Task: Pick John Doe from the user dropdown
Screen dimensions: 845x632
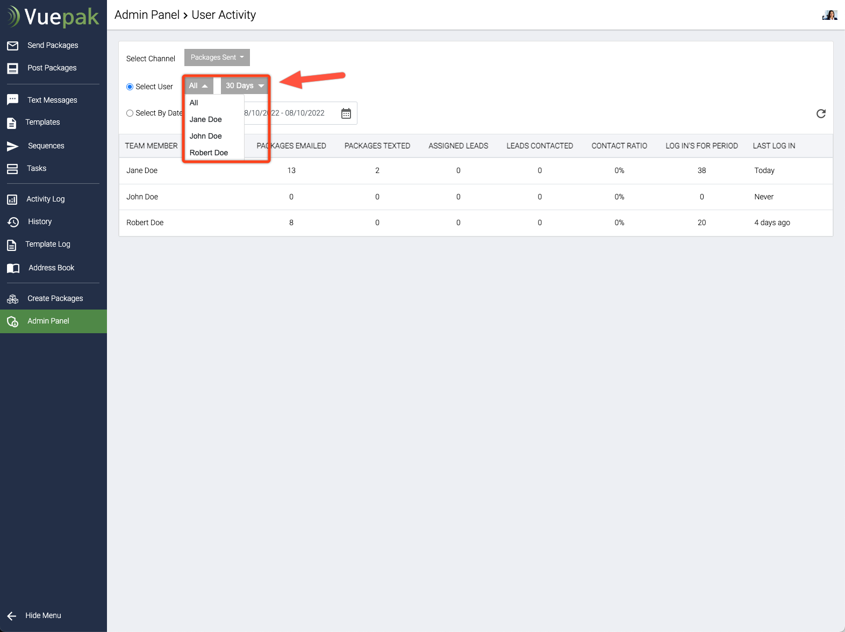Action: (206, 136)
